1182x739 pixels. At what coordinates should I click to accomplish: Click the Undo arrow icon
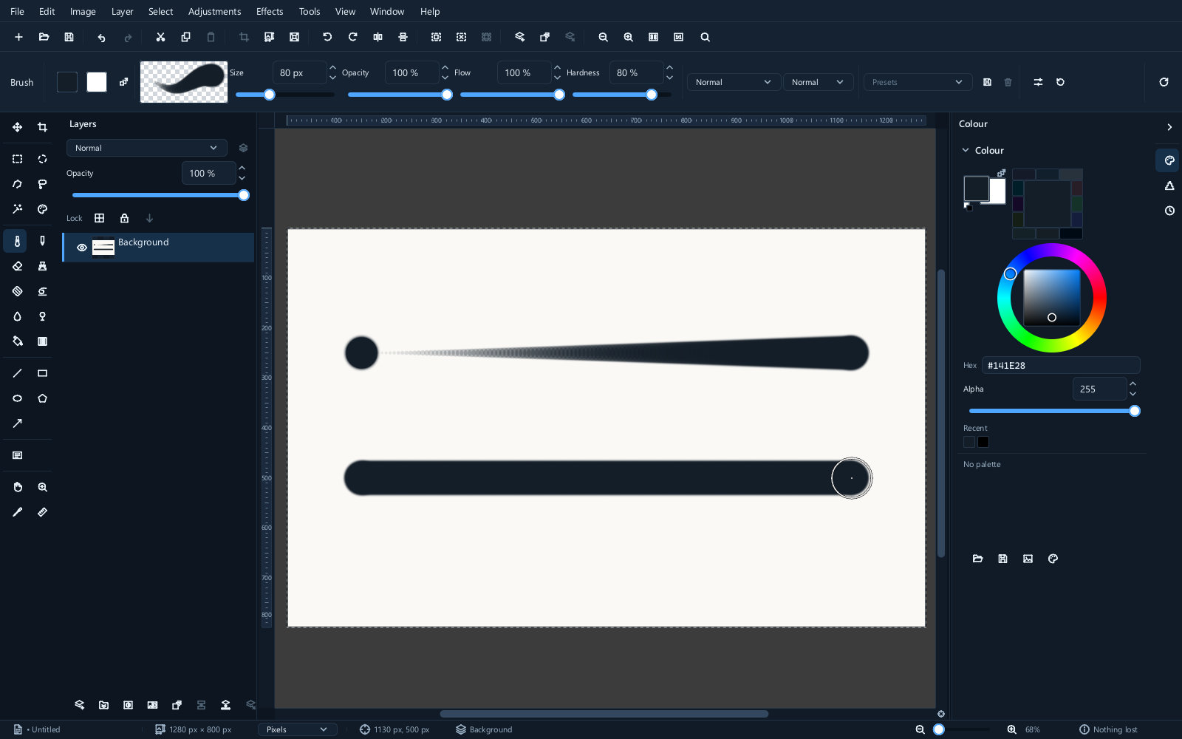coord(101,37)
